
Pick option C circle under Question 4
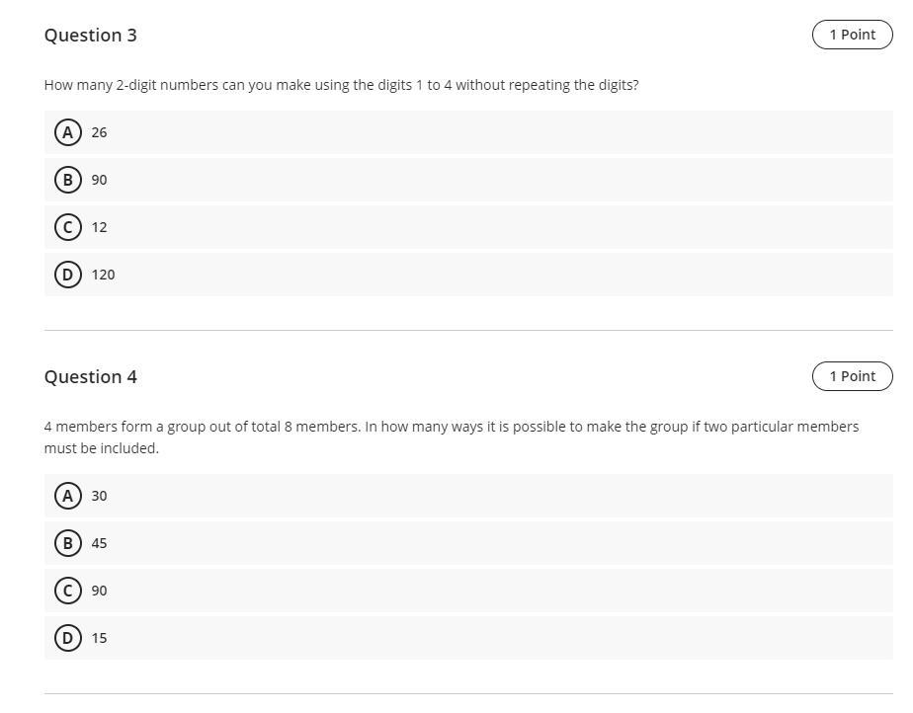(x=67, y=591)
